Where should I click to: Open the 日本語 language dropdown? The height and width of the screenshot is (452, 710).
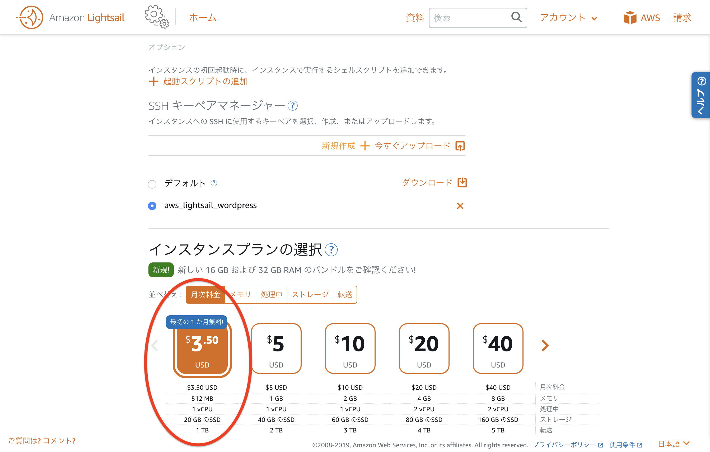click(674, 444)
